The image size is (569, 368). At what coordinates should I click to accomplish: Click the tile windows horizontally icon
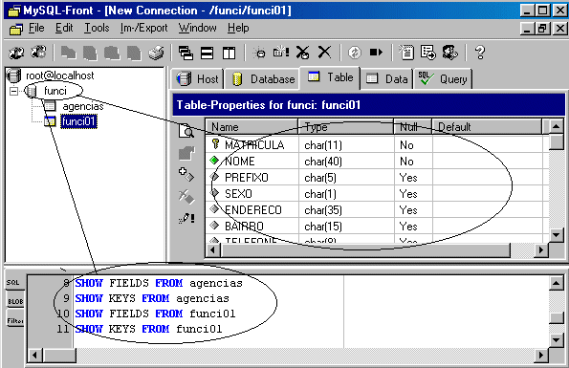[x=208, y=53]
